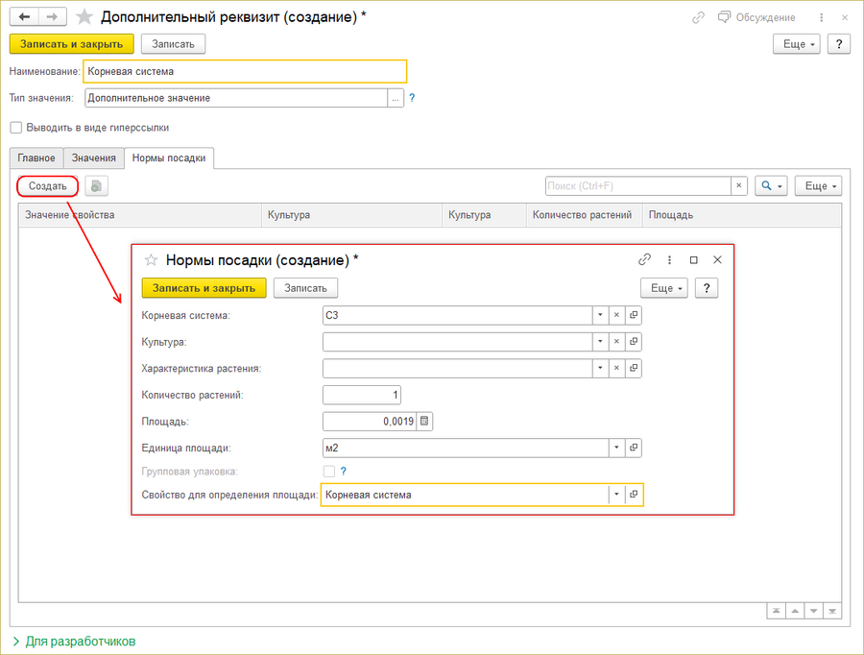Expand the Культура dropdown list

click(600, 342)
